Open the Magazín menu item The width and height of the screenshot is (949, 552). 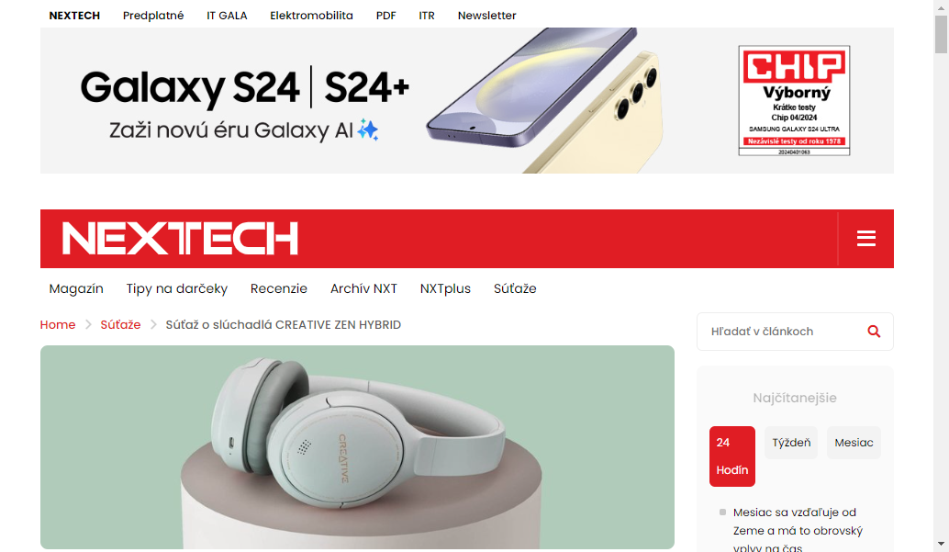[76, 288]
